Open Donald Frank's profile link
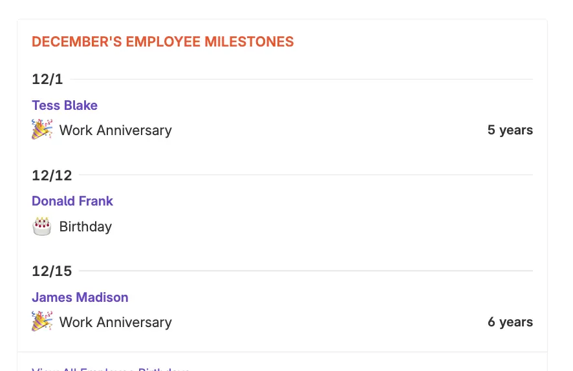This screenshot has width=573, height=371. coord(72,201)
